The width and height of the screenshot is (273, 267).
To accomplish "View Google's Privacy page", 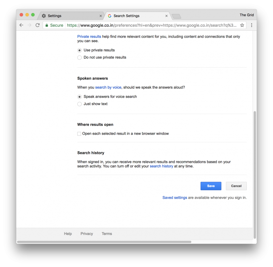I will [87, 234].
